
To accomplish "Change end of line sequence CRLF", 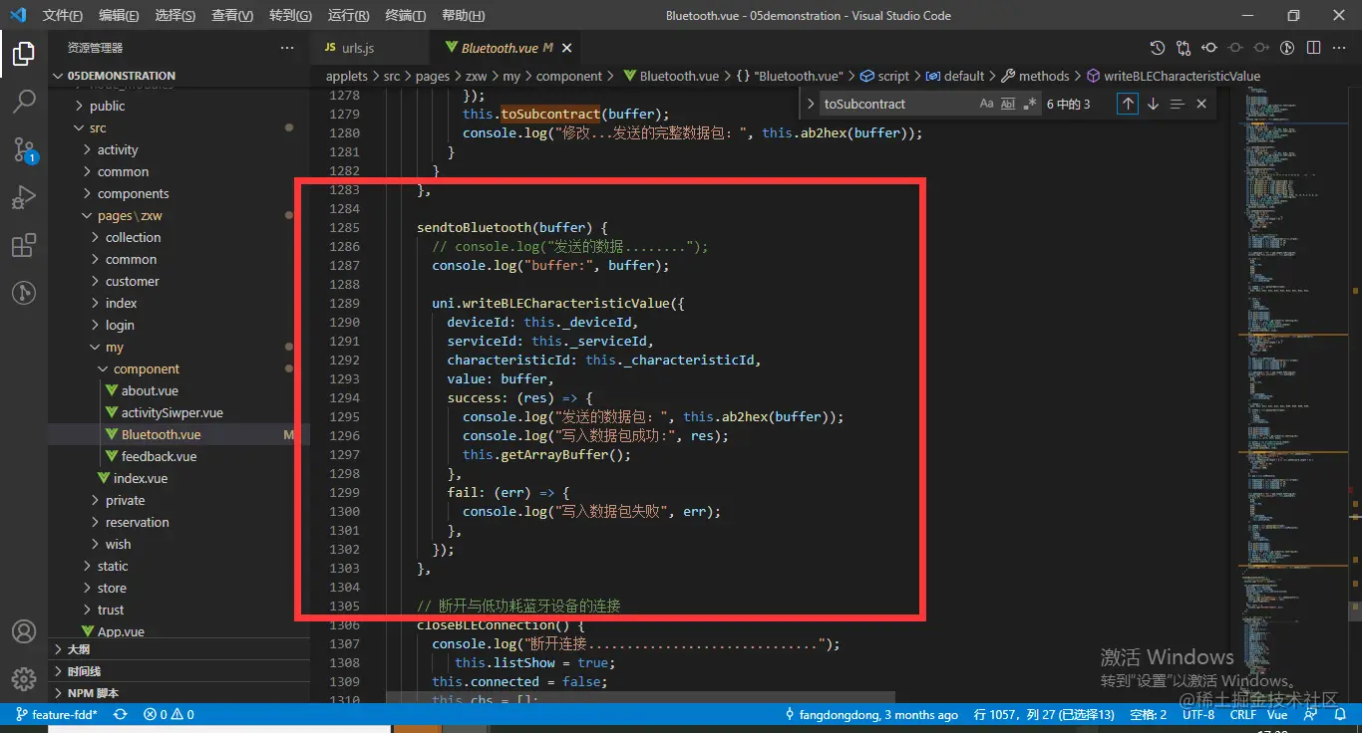I will tap(1243, 714).
